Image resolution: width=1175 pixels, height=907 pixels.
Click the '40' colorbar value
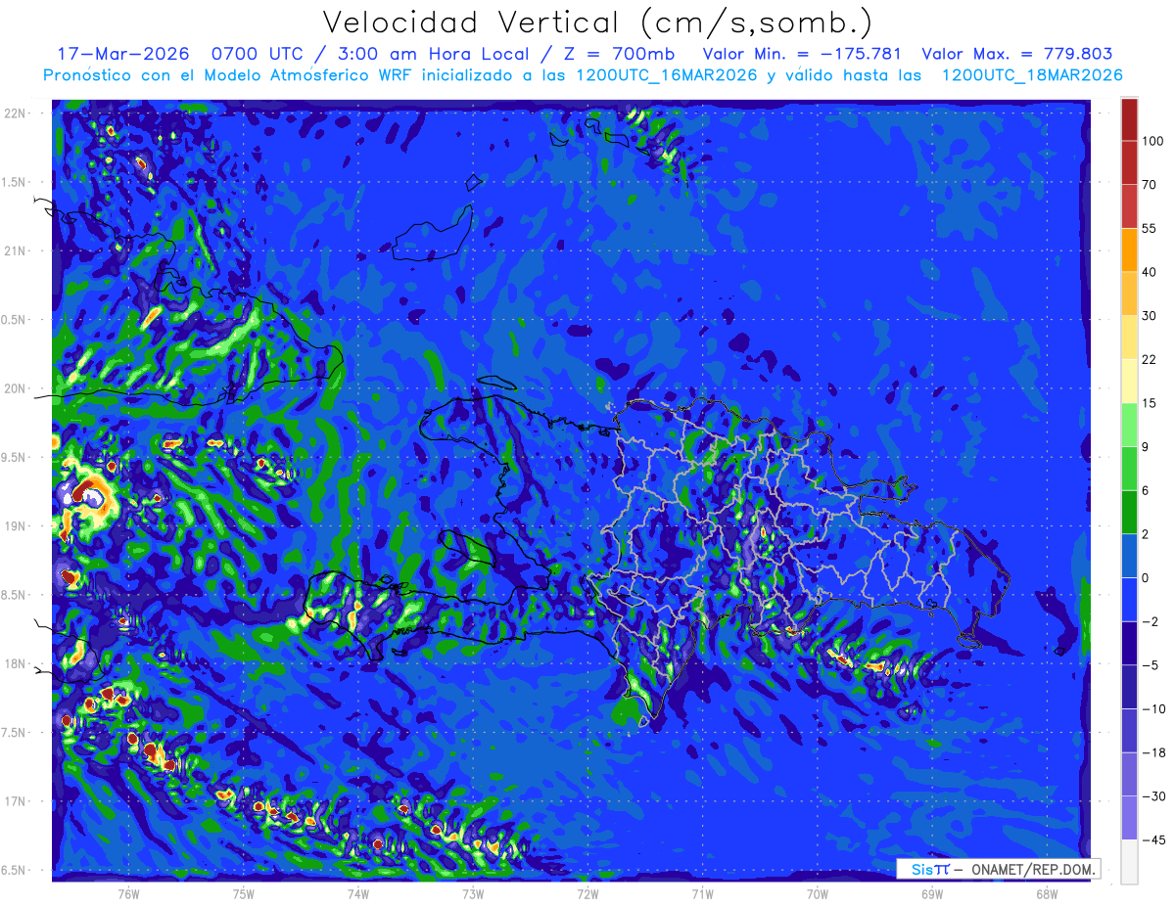coord(1150,272)
